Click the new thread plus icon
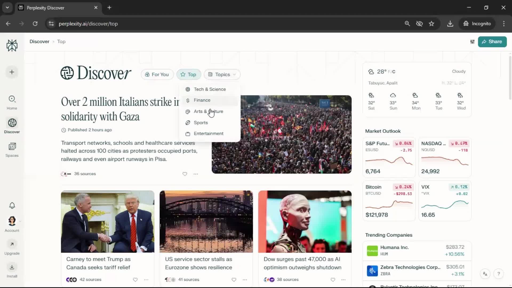The image size is (512, 288). (12, 72)
